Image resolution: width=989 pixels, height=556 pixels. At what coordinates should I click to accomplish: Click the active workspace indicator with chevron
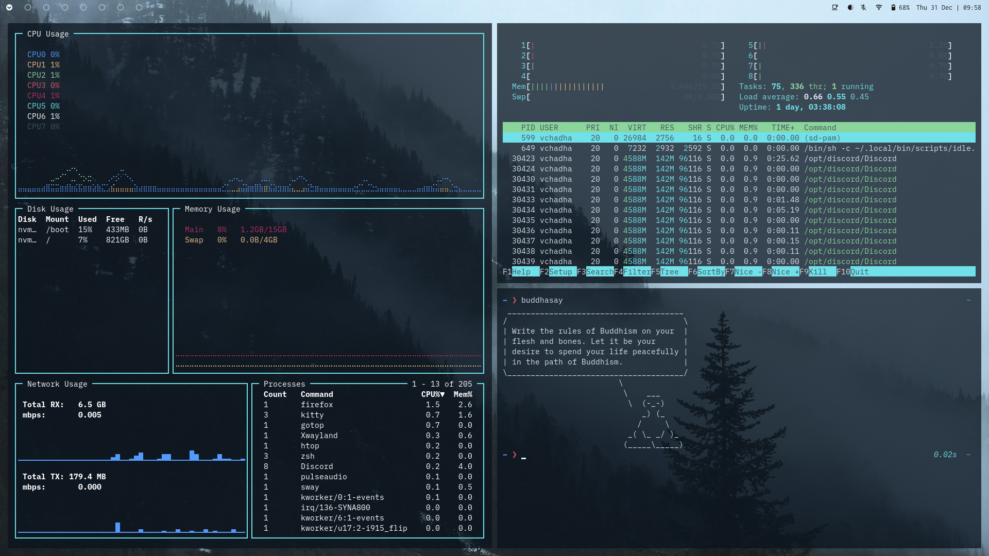(x=9, y=7)
